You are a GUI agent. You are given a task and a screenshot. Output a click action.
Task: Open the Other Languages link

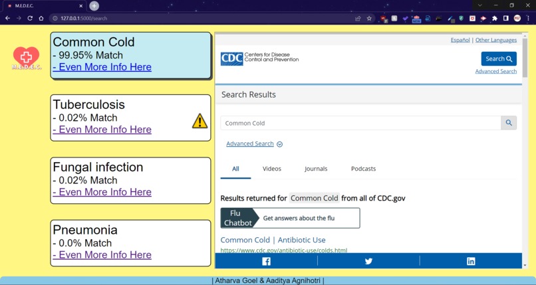(x=496, y=40)
